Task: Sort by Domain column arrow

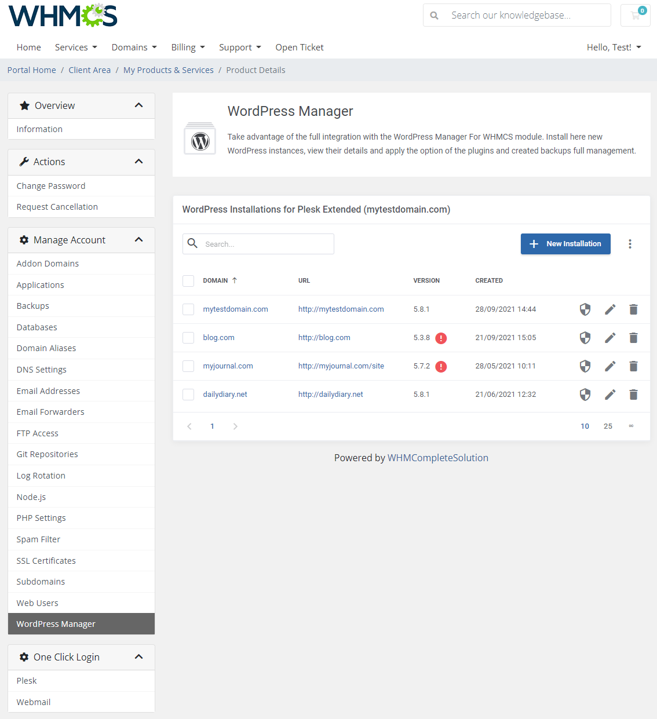Action: [235, 280]
